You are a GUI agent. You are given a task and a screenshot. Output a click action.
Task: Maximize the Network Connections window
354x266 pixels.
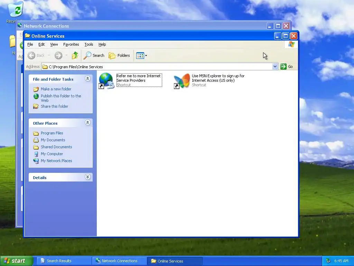point(278,26)
